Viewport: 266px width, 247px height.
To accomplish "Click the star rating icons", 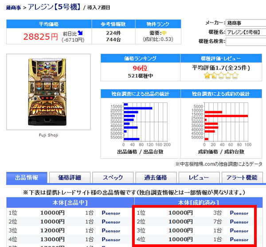I will click(221, 75).
